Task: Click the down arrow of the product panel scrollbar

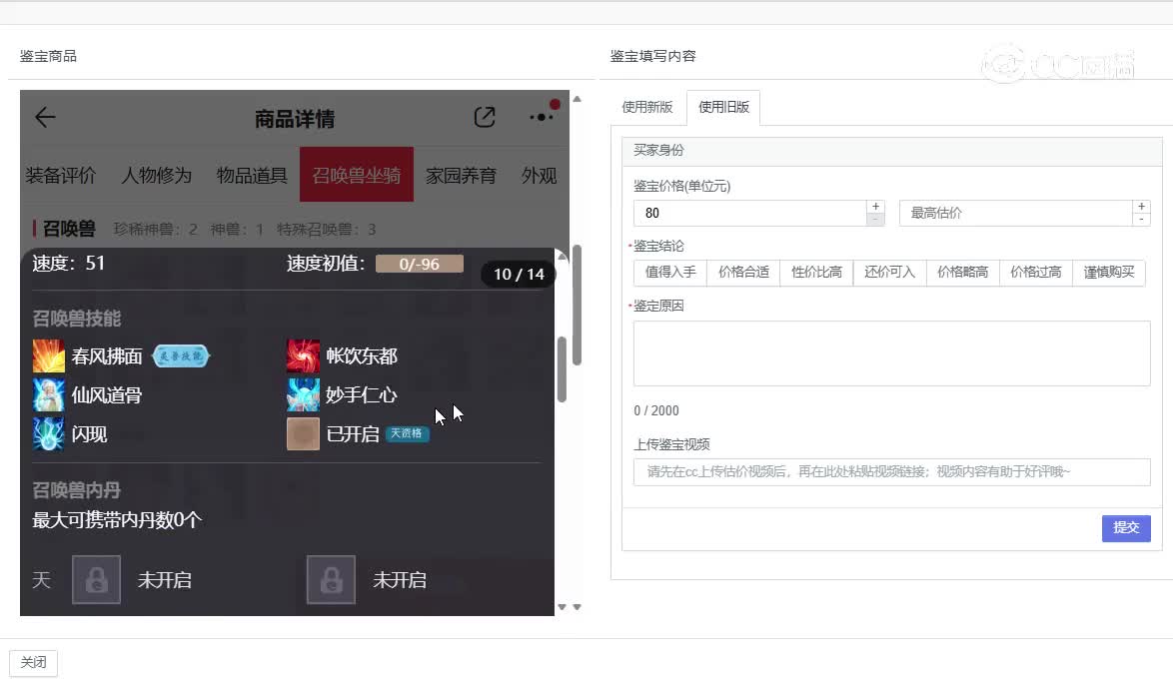Action: tap(577, 607)
